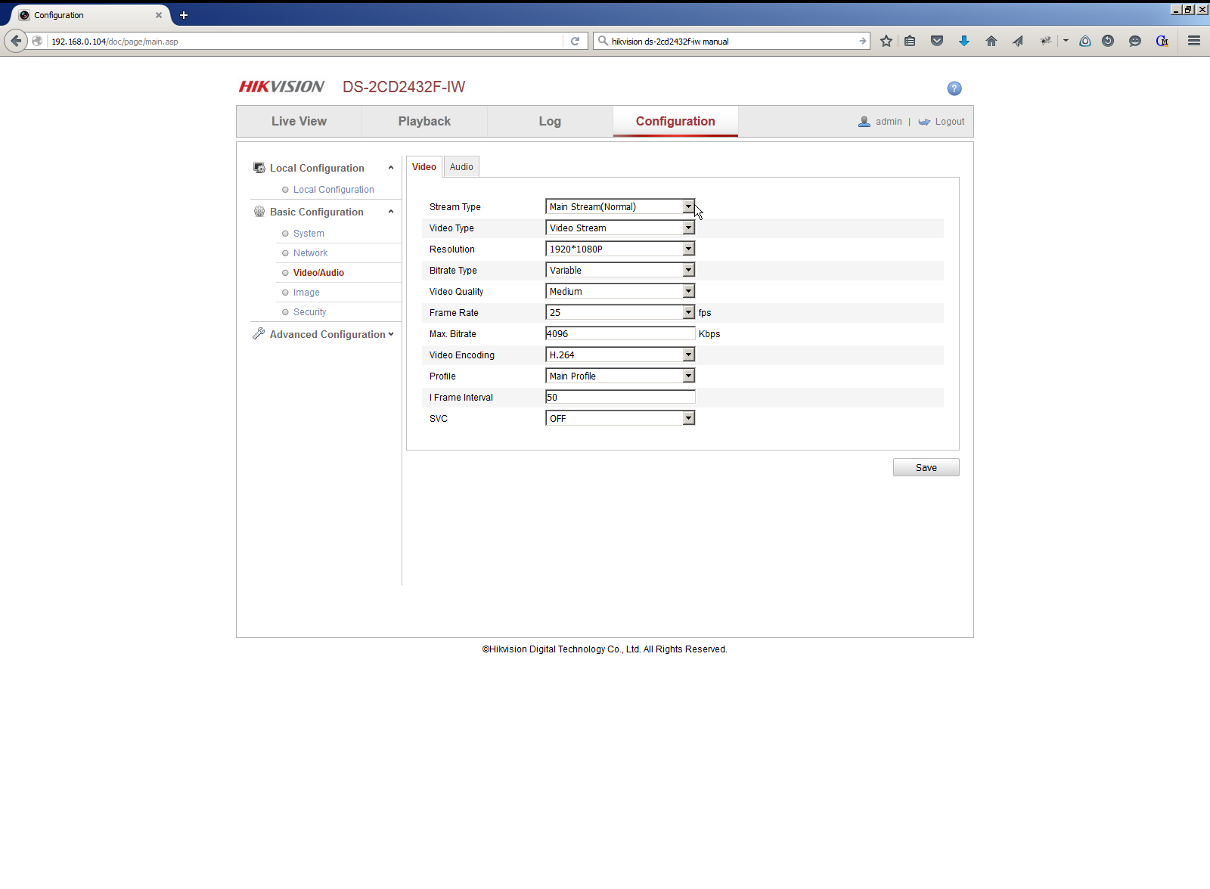The height and width of the screenshot is (889, 1210).
Task: Expand the Advanced Configuration section chevron
Action: pyautogui.click(x=391, y=334)
